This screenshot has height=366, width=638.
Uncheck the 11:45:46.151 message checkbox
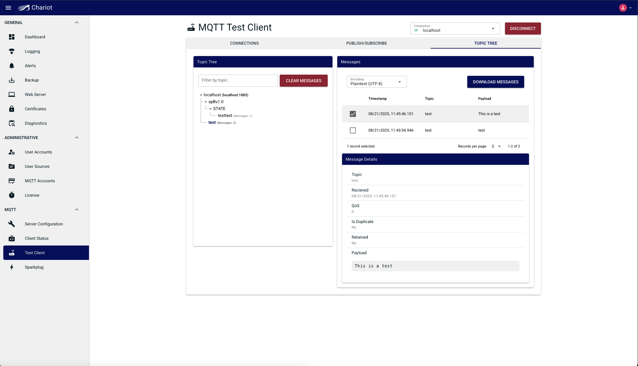(x=353, y=114)
